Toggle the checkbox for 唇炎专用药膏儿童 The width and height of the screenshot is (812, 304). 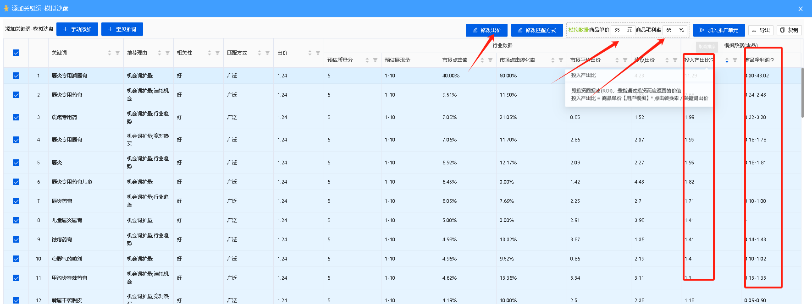click(16, 182)
